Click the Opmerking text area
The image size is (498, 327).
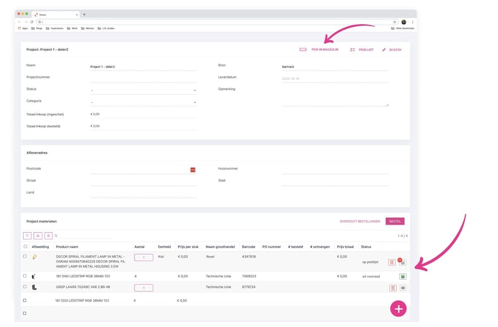tap(335, 97)
